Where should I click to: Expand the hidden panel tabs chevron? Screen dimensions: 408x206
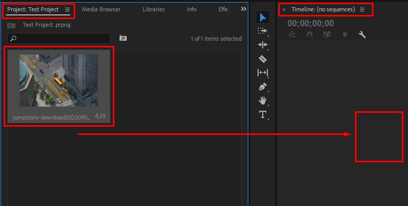coord(244,9)
